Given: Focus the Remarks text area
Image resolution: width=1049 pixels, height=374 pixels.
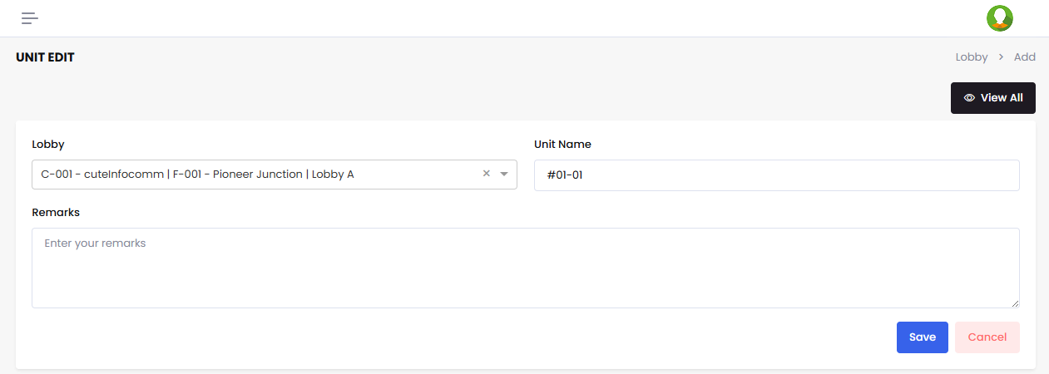Looking at the screenshot, I should point(525,268).
